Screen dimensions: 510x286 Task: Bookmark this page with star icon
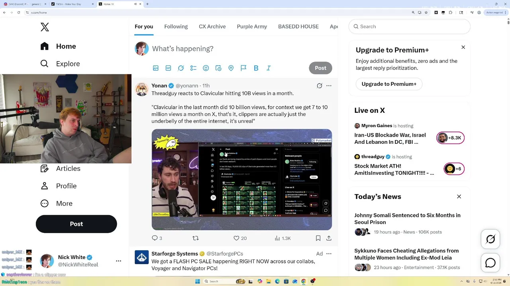coord(426,12)
